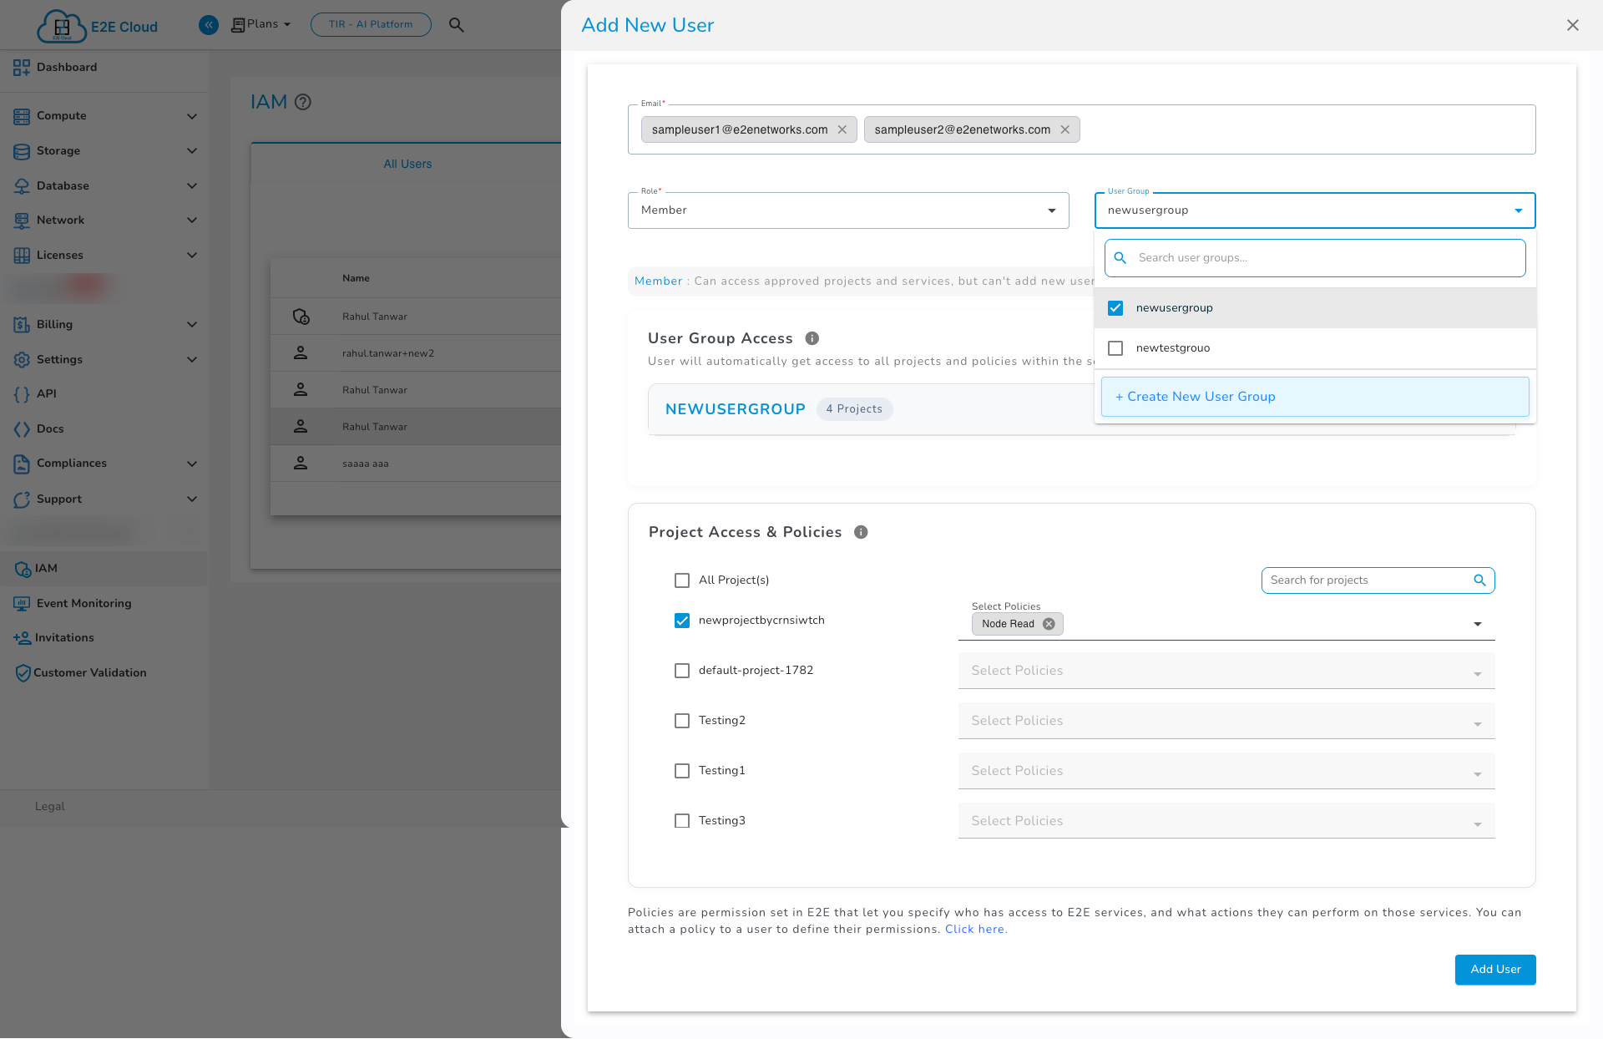Image resolution: width=1603 pixels, height=1039 pixels.
Task: Switch to All Users tab
Action: point(407,164)
